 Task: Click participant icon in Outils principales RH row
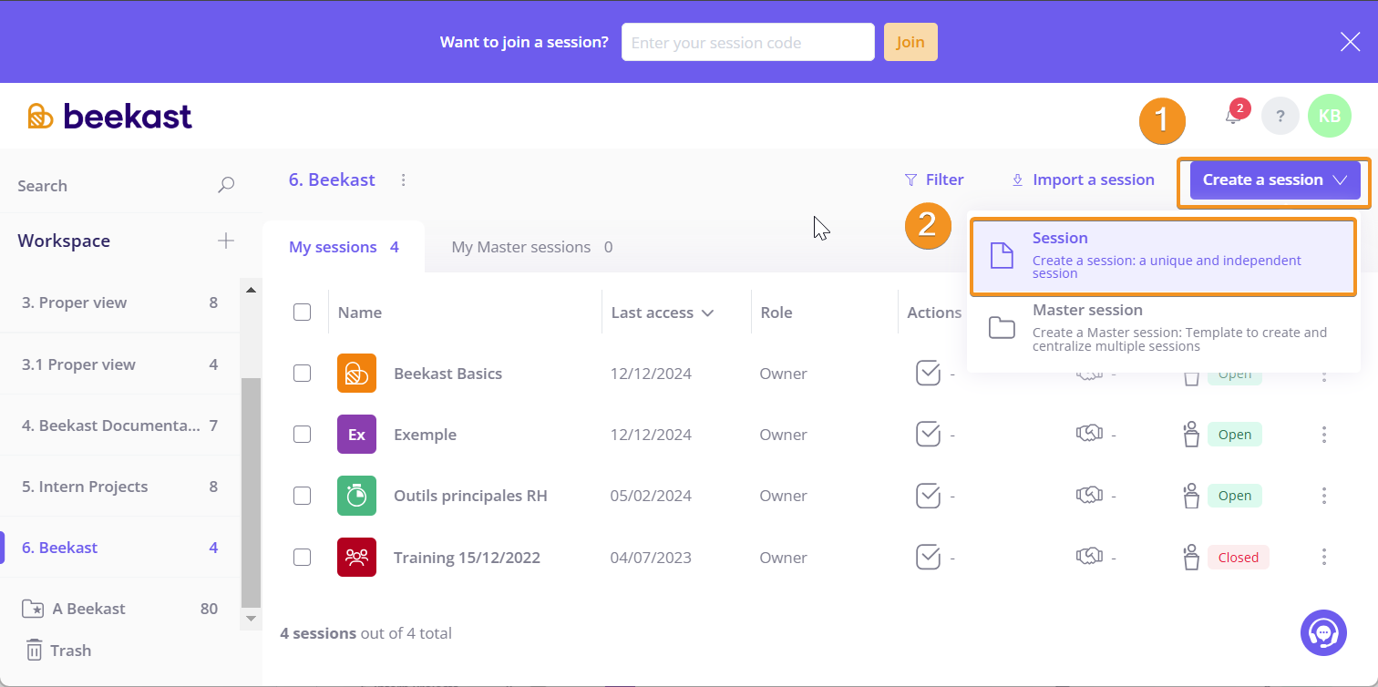[1190, 496]
